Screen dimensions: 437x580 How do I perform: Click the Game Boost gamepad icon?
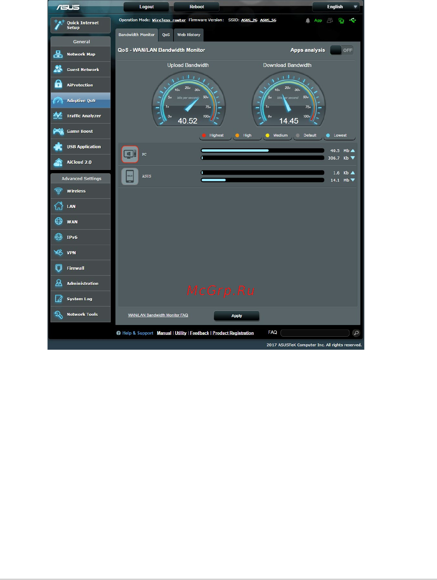click(x=58, y=131)
